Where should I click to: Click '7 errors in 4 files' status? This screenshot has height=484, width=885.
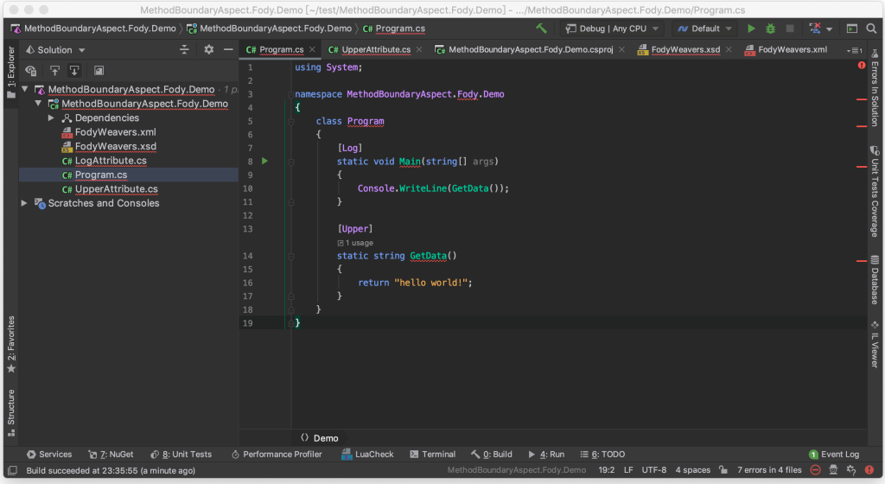click(x=769, y=470)
